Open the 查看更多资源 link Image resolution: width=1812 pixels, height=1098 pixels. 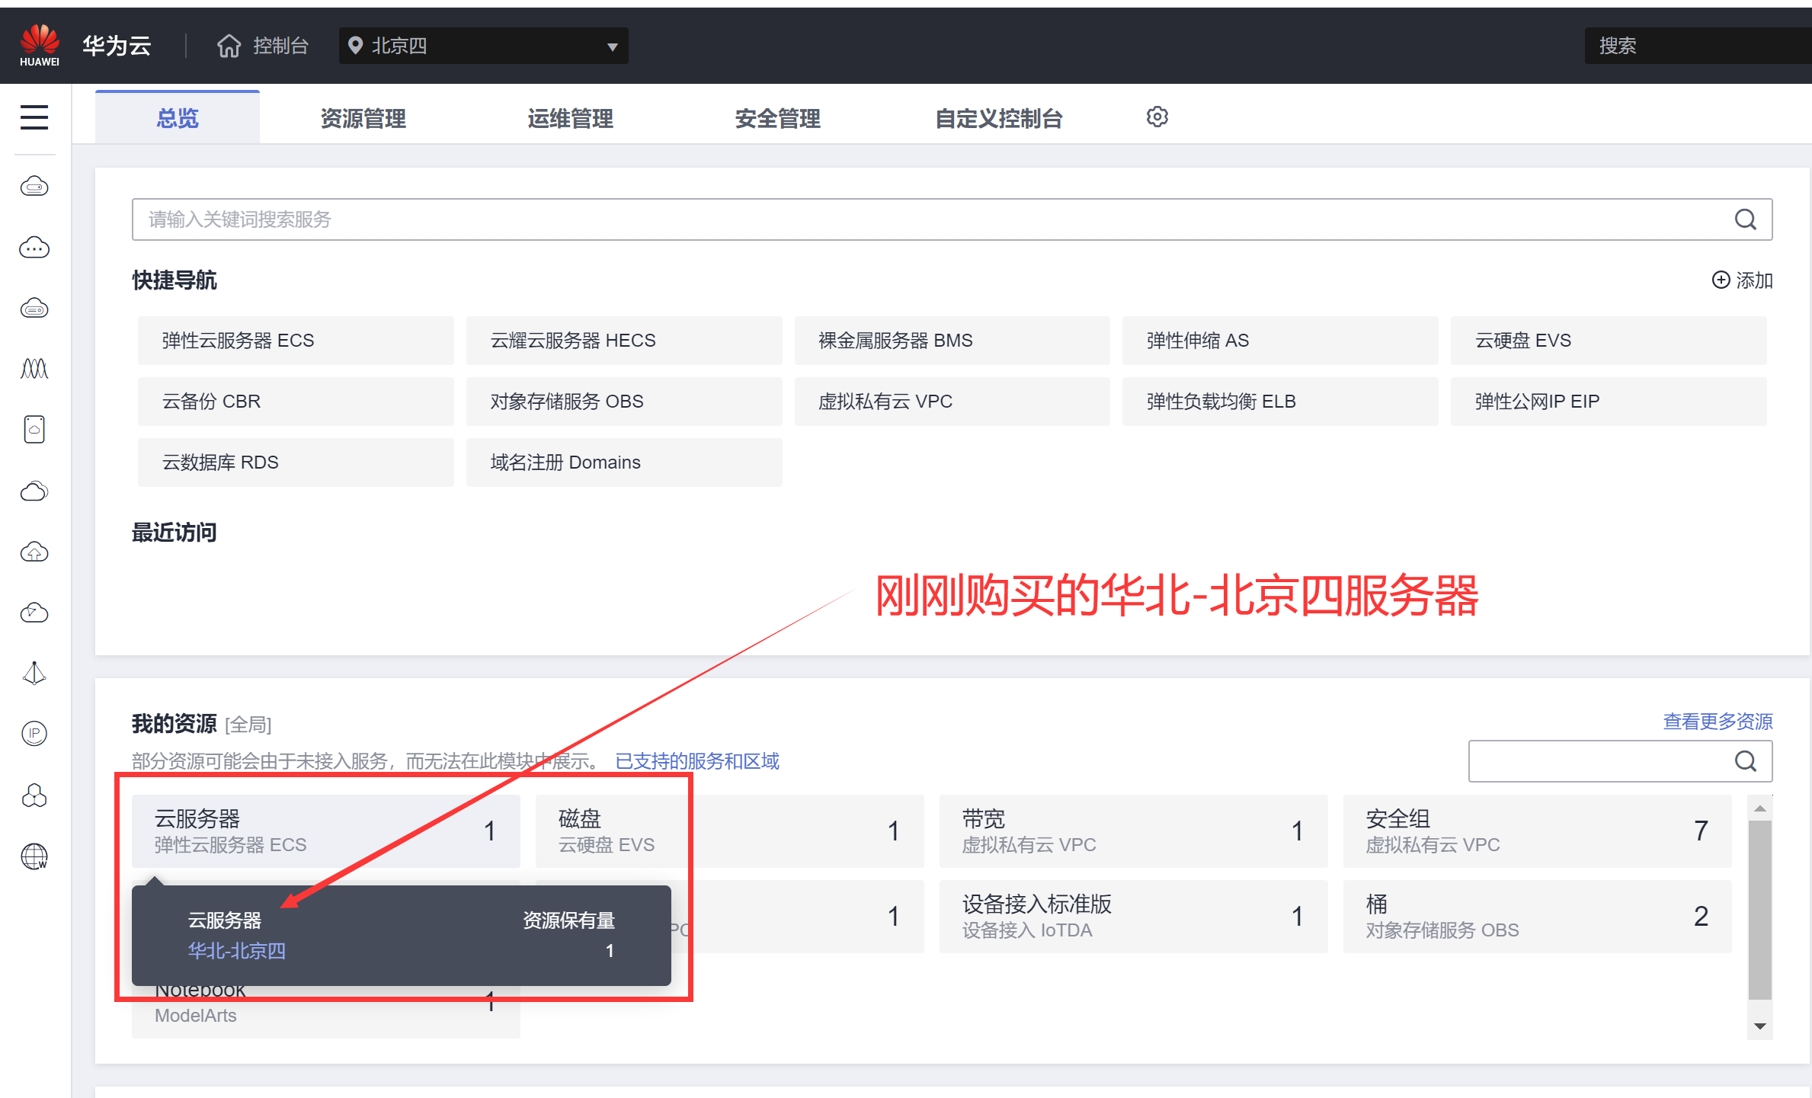click(1718, 722)
